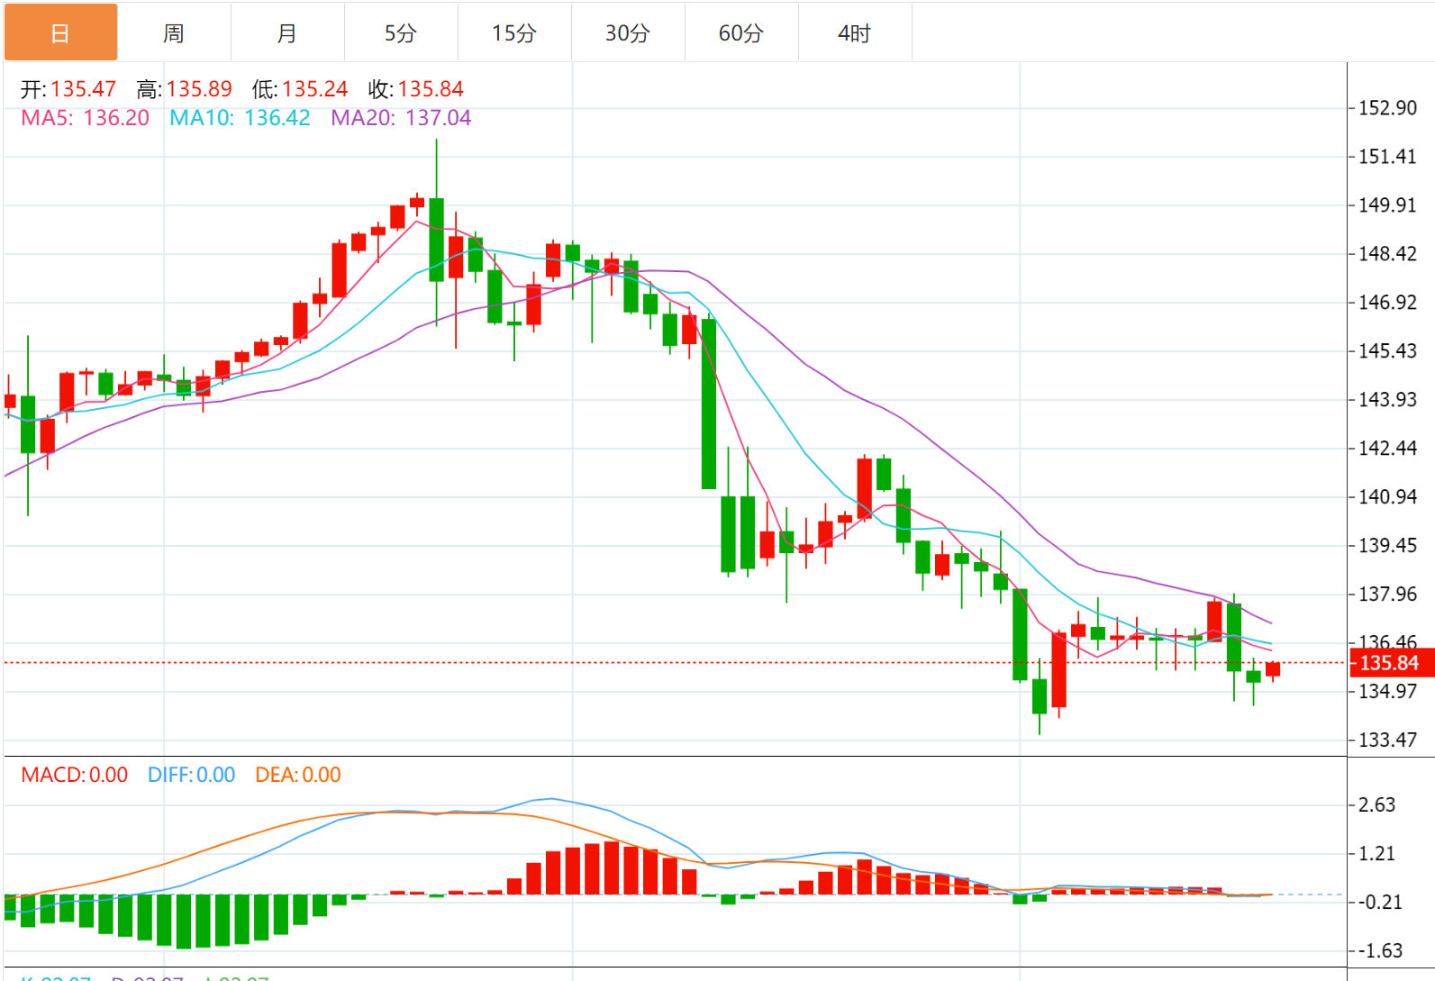
Task: Click the MA20: 137.04 label
Action: 401,118
